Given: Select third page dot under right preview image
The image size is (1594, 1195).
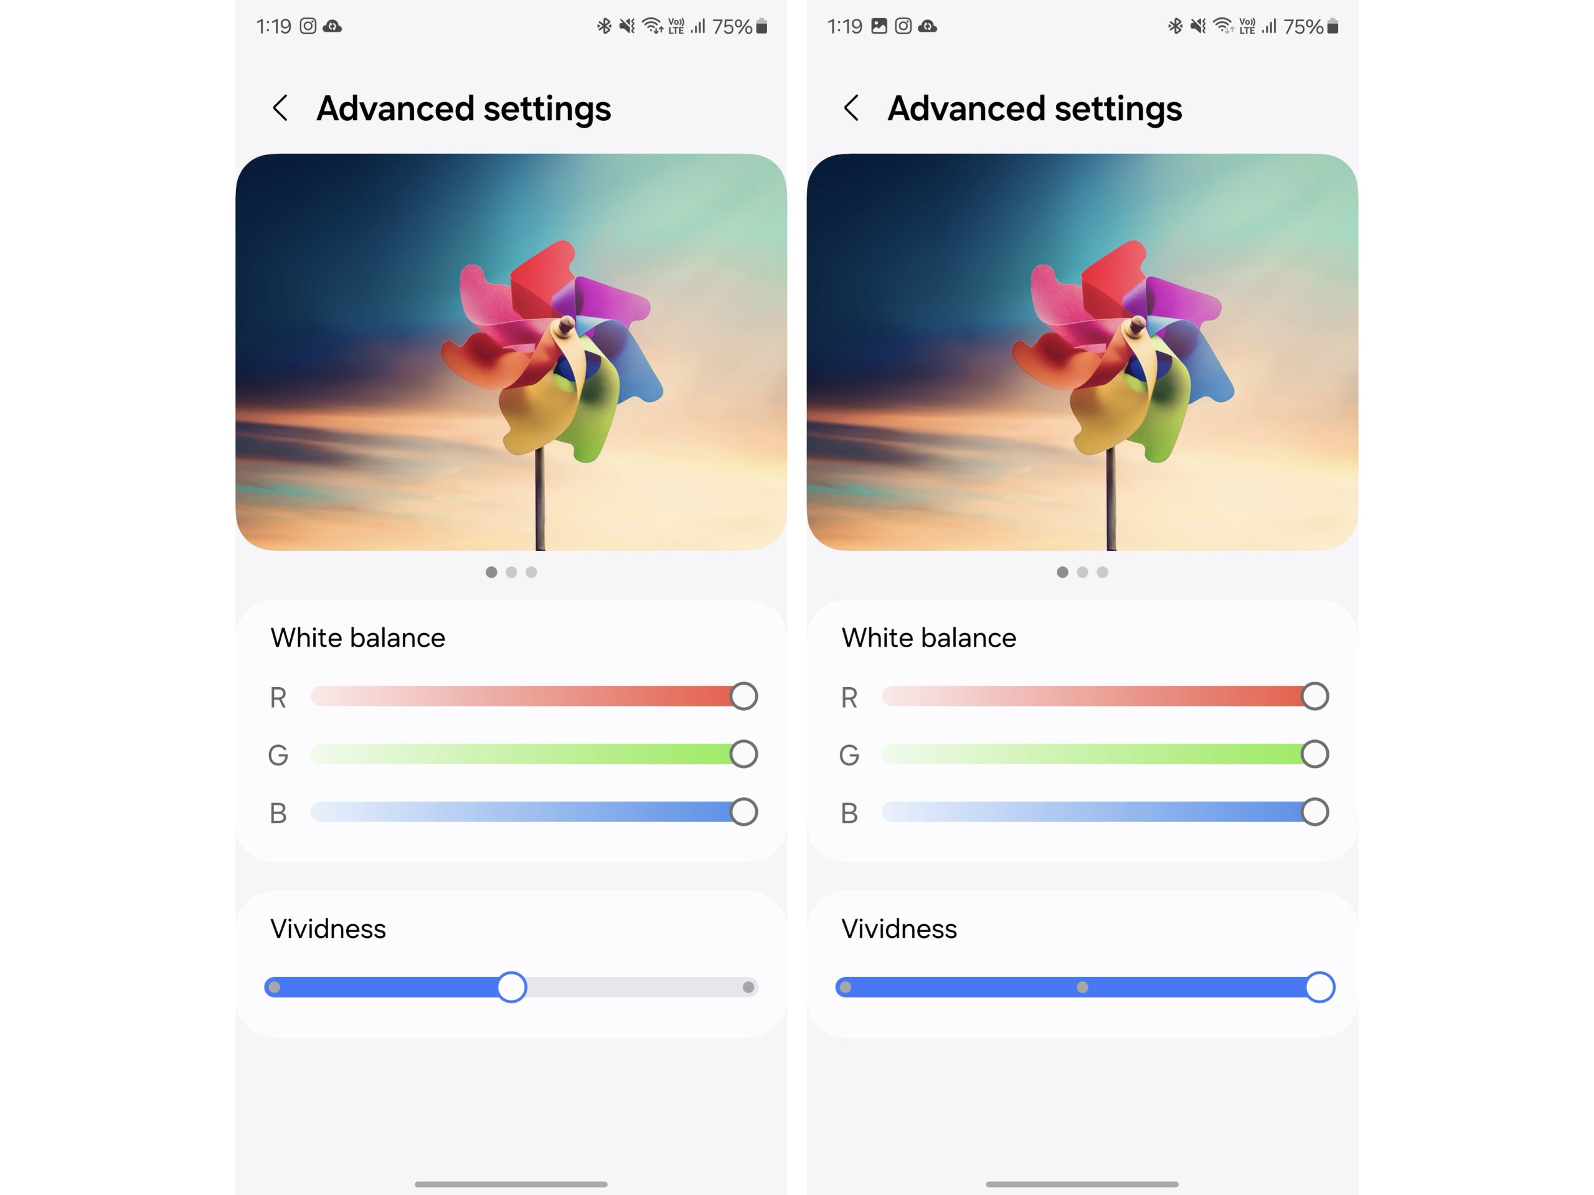Looking at the screenshot, I should (x=1102, y=572).
